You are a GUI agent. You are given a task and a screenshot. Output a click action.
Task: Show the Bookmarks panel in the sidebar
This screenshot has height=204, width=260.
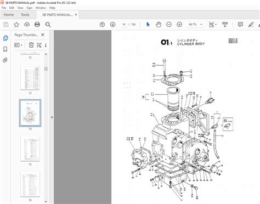coord(5,49)
